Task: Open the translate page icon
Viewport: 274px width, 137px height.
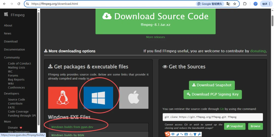Action: (x=228, y=4)
